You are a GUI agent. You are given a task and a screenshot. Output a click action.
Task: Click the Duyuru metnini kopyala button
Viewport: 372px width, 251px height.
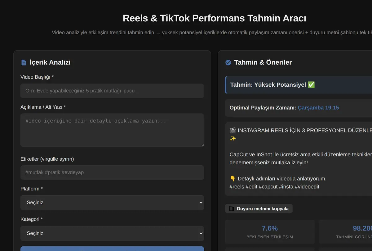pos(259,209)
